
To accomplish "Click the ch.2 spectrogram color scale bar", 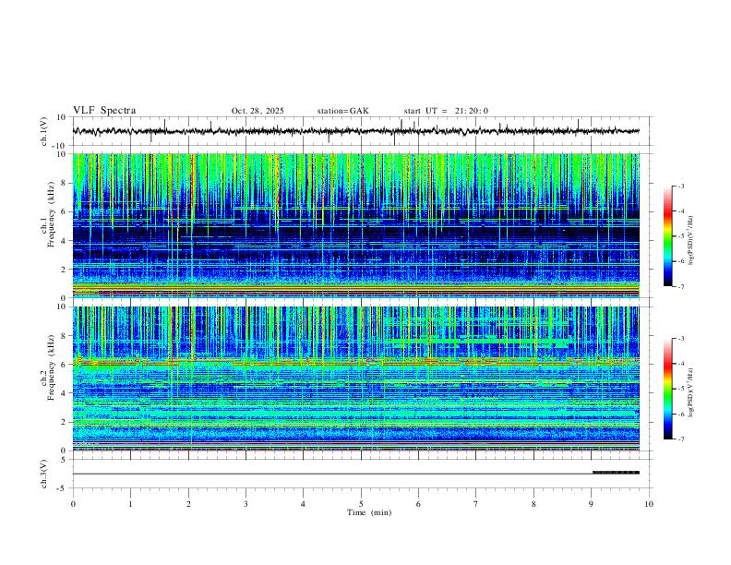I will click(667, 389).
